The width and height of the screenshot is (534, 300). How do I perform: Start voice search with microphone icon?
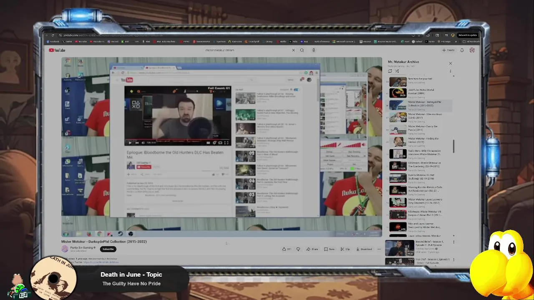tap(314, 50)
